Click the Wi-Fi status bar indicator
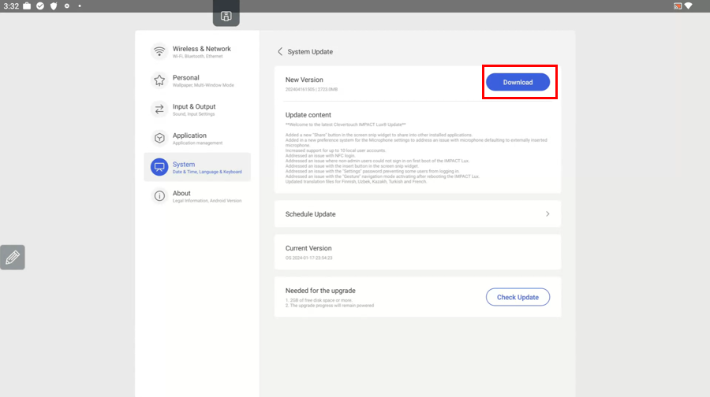710x397 pixels. [689, 6]
